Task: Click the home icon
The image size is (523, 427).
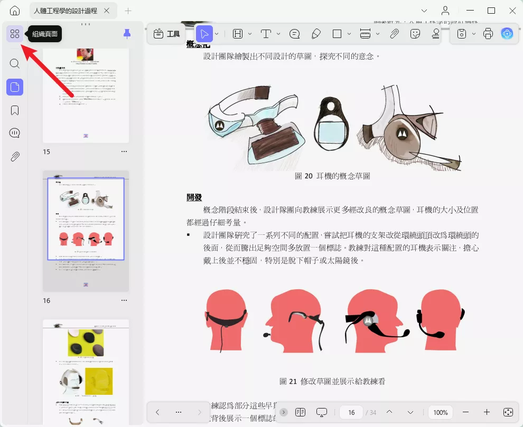Action: tap(15, 11)
